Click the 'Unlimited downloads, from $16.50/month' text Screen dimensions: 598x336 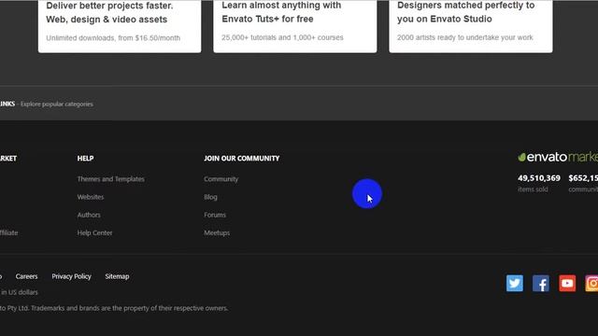(x=113, y=38)
